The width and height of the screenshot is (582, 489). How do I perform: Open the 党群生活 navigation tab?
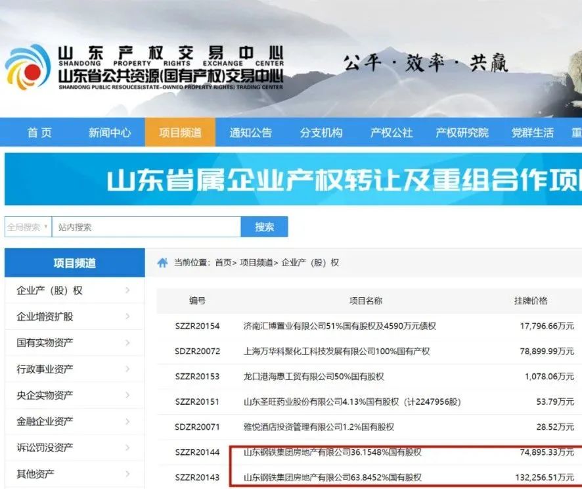coord(532,133)
